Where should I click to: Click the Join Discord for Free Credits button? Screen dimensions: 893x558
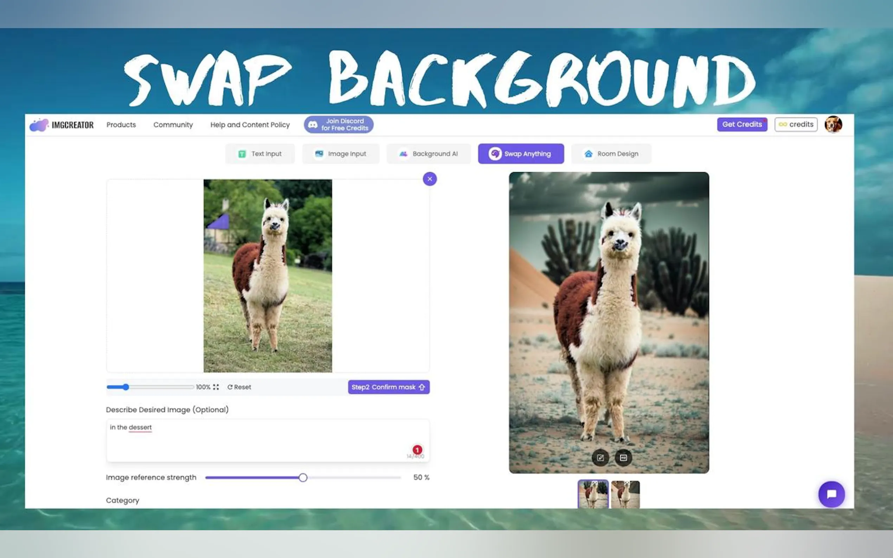339,125
